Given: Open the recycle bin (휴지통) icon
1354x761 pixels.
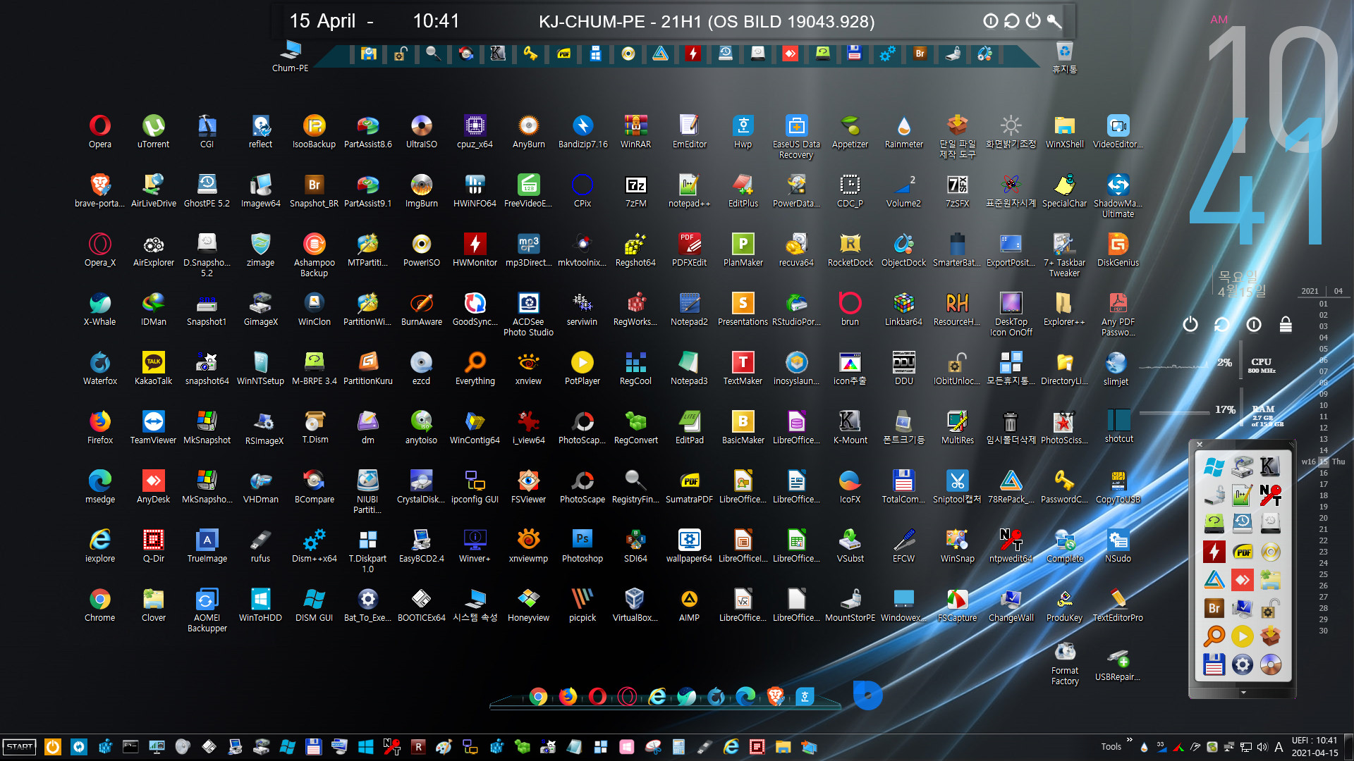Looking at the screenshot, I should click(x=1064, y=57).
